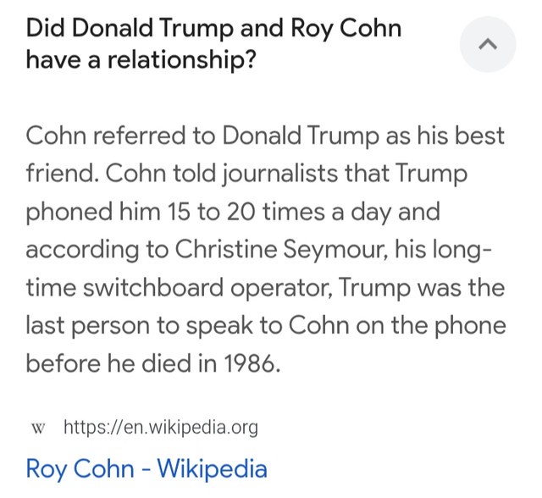Click the year 1986 in the answer
This screenshot has height=498, width=542.
tap(248, 363)
